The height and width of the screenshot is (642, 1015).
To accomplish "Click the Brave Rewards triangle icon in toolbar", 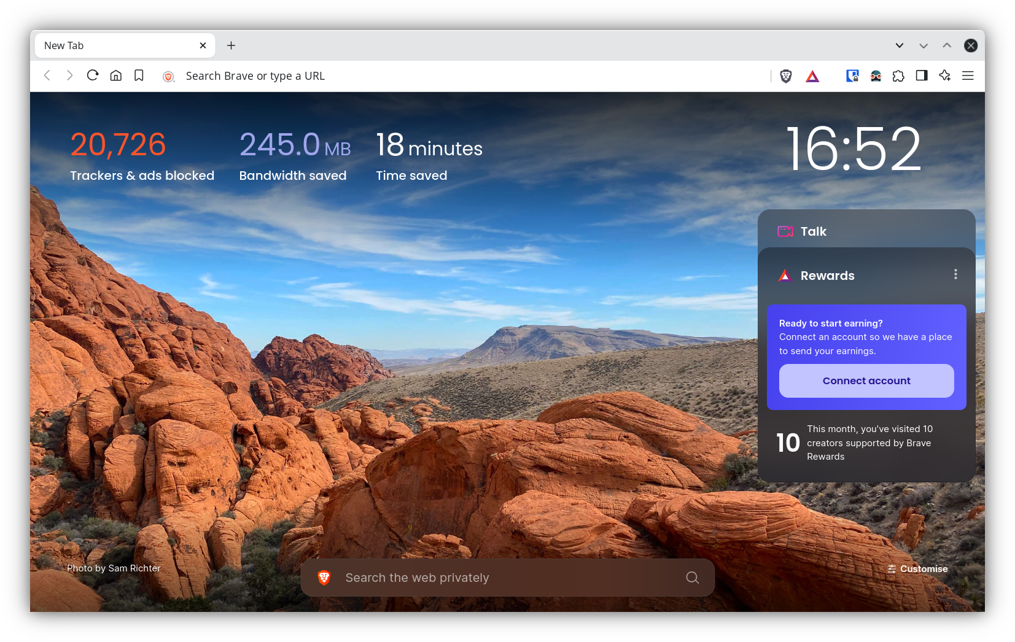I will (812, 76).
